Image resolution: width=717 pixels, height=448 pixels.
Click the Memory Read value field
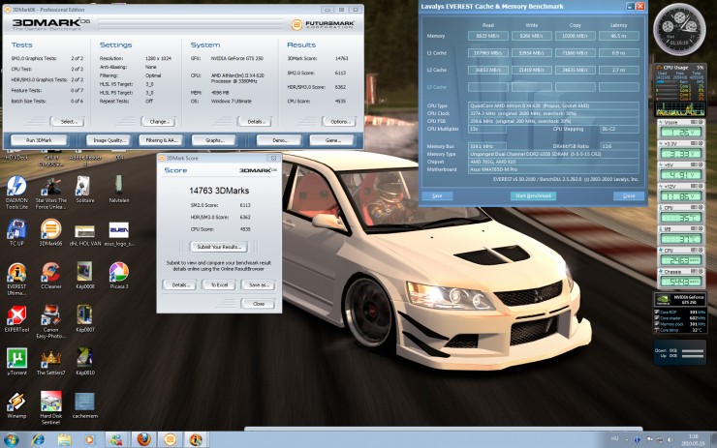(486, 35)
